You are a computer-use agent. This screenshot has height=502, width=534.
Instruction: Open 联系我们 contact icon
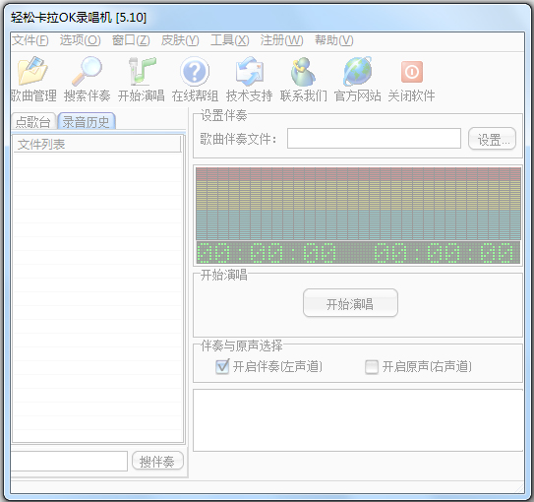303,72
